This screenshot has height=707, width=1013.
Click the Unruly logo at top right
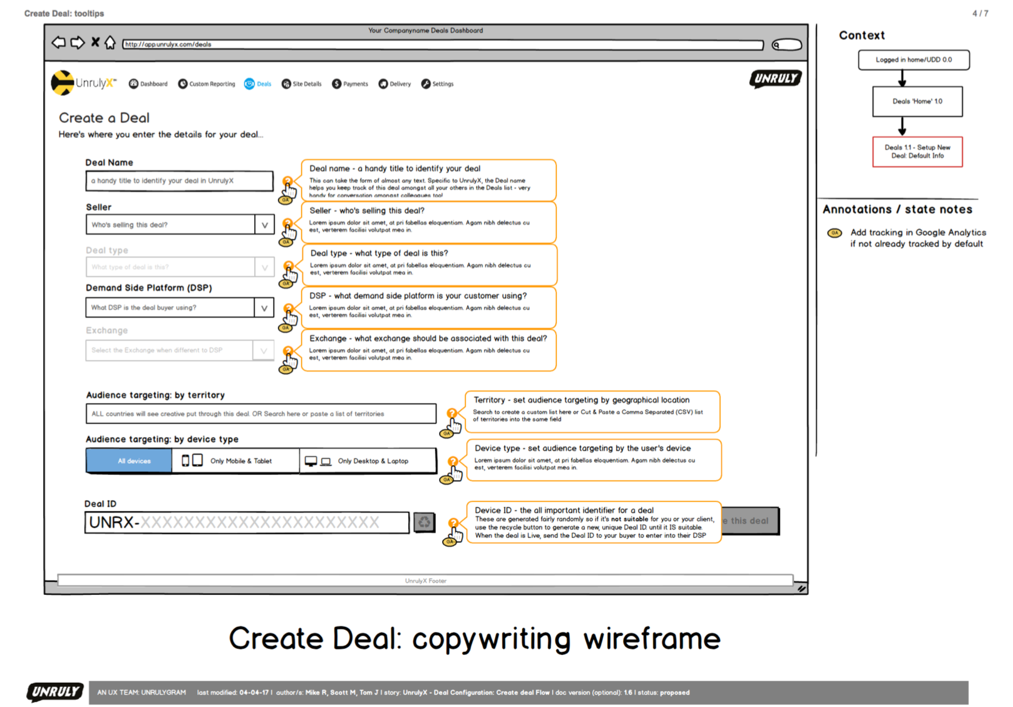pos(776,79)
